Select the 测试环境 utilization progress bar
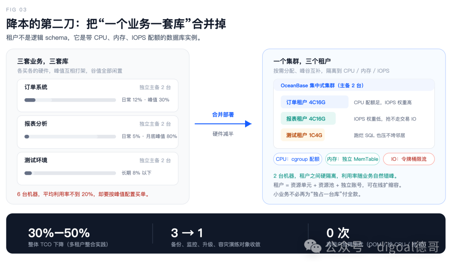 pos(70,173)
